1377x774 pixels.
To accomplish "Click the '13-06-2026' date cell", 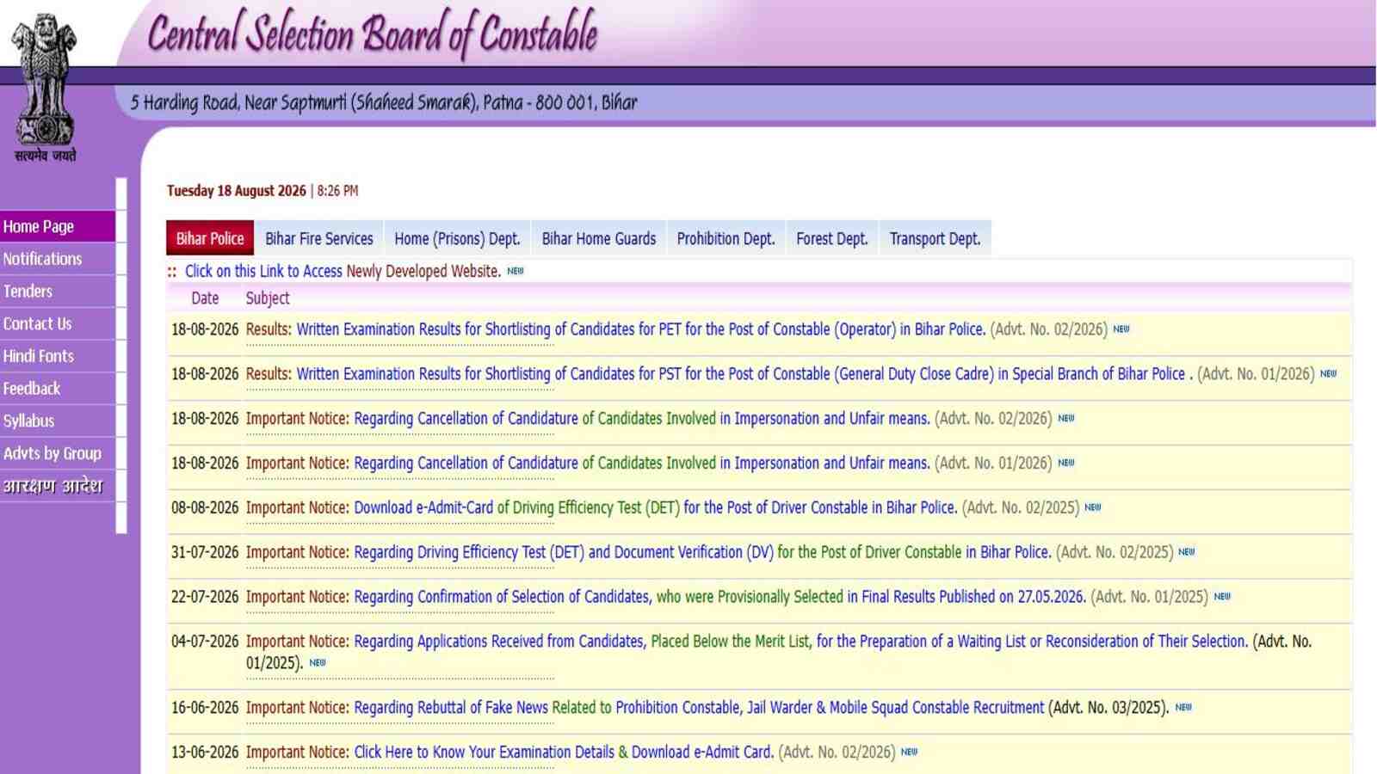I will click(x=205, y=752).
